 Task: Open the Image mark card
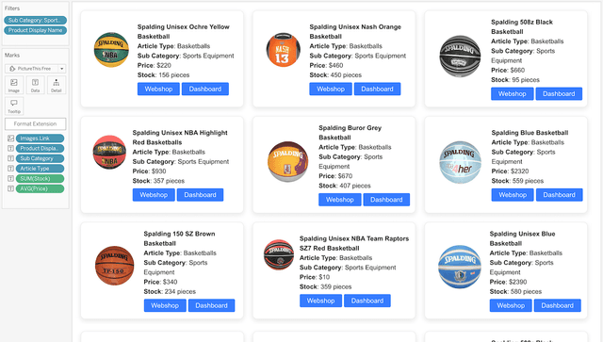click(14, 85)
